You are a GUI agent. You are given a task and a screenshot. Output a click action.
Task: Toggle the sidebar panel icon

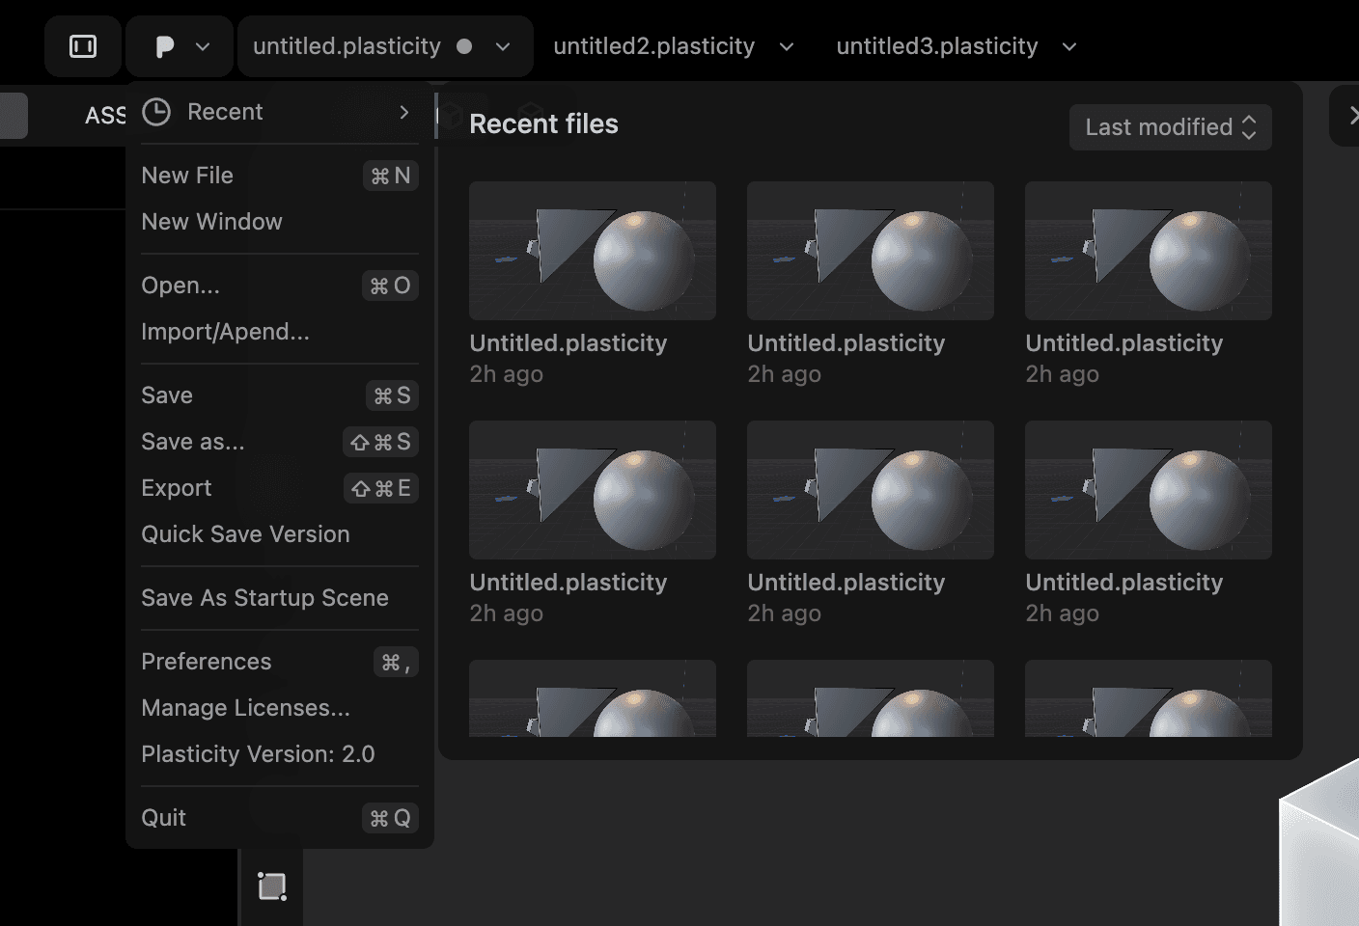[83, 46]
